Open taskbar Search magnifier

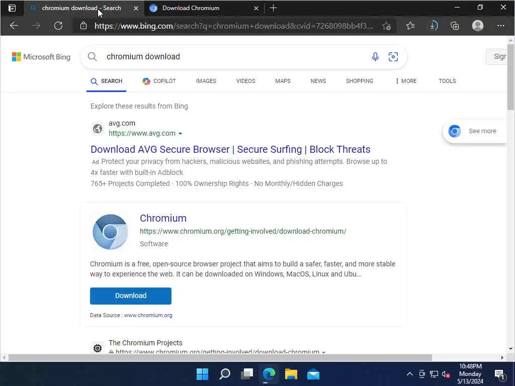pyautogui.click(x=225, y=374)
